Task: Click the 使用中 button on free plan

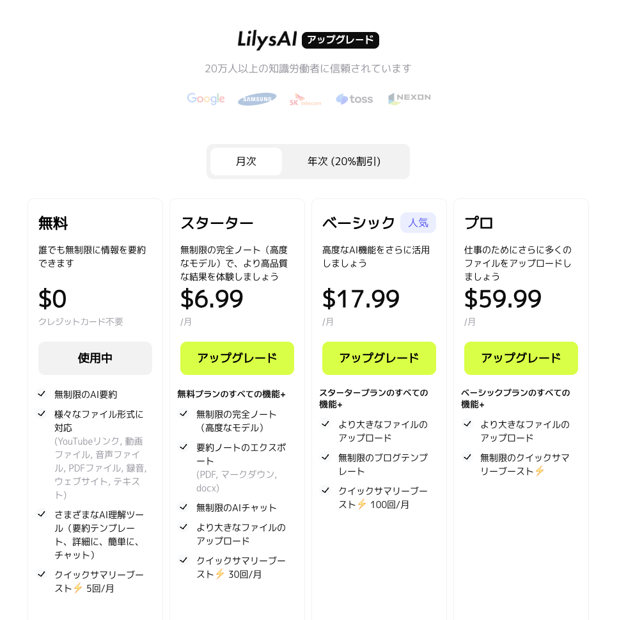Action: tap(95, 358)
